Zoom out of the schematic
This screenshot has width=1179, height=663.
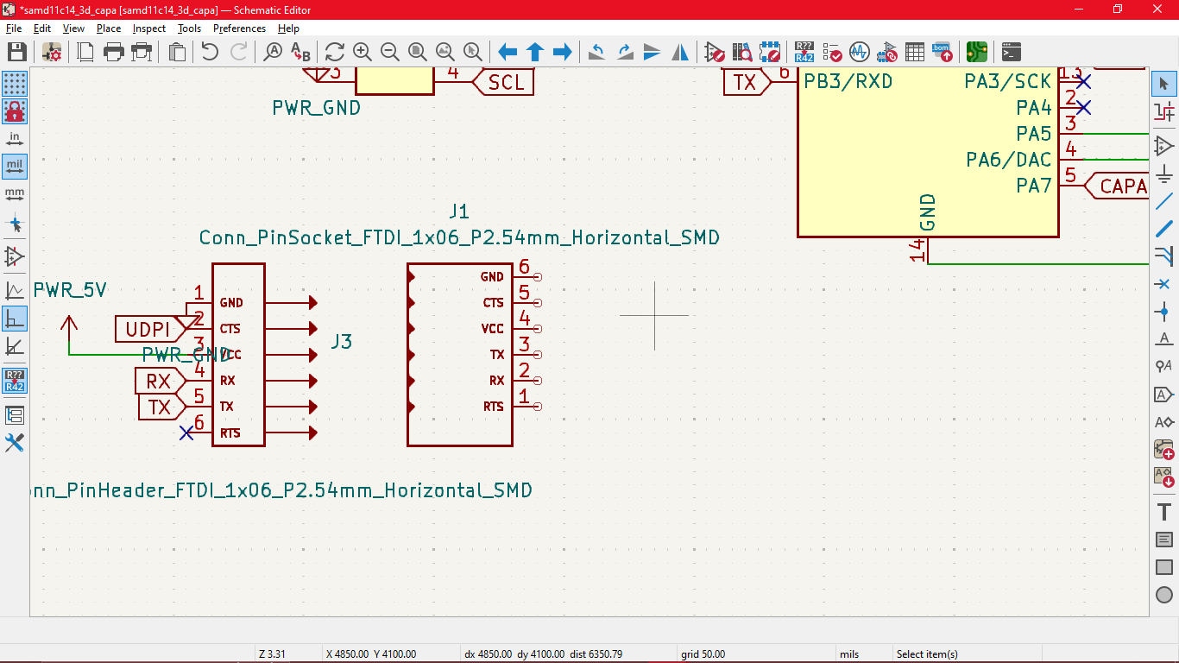390,52
